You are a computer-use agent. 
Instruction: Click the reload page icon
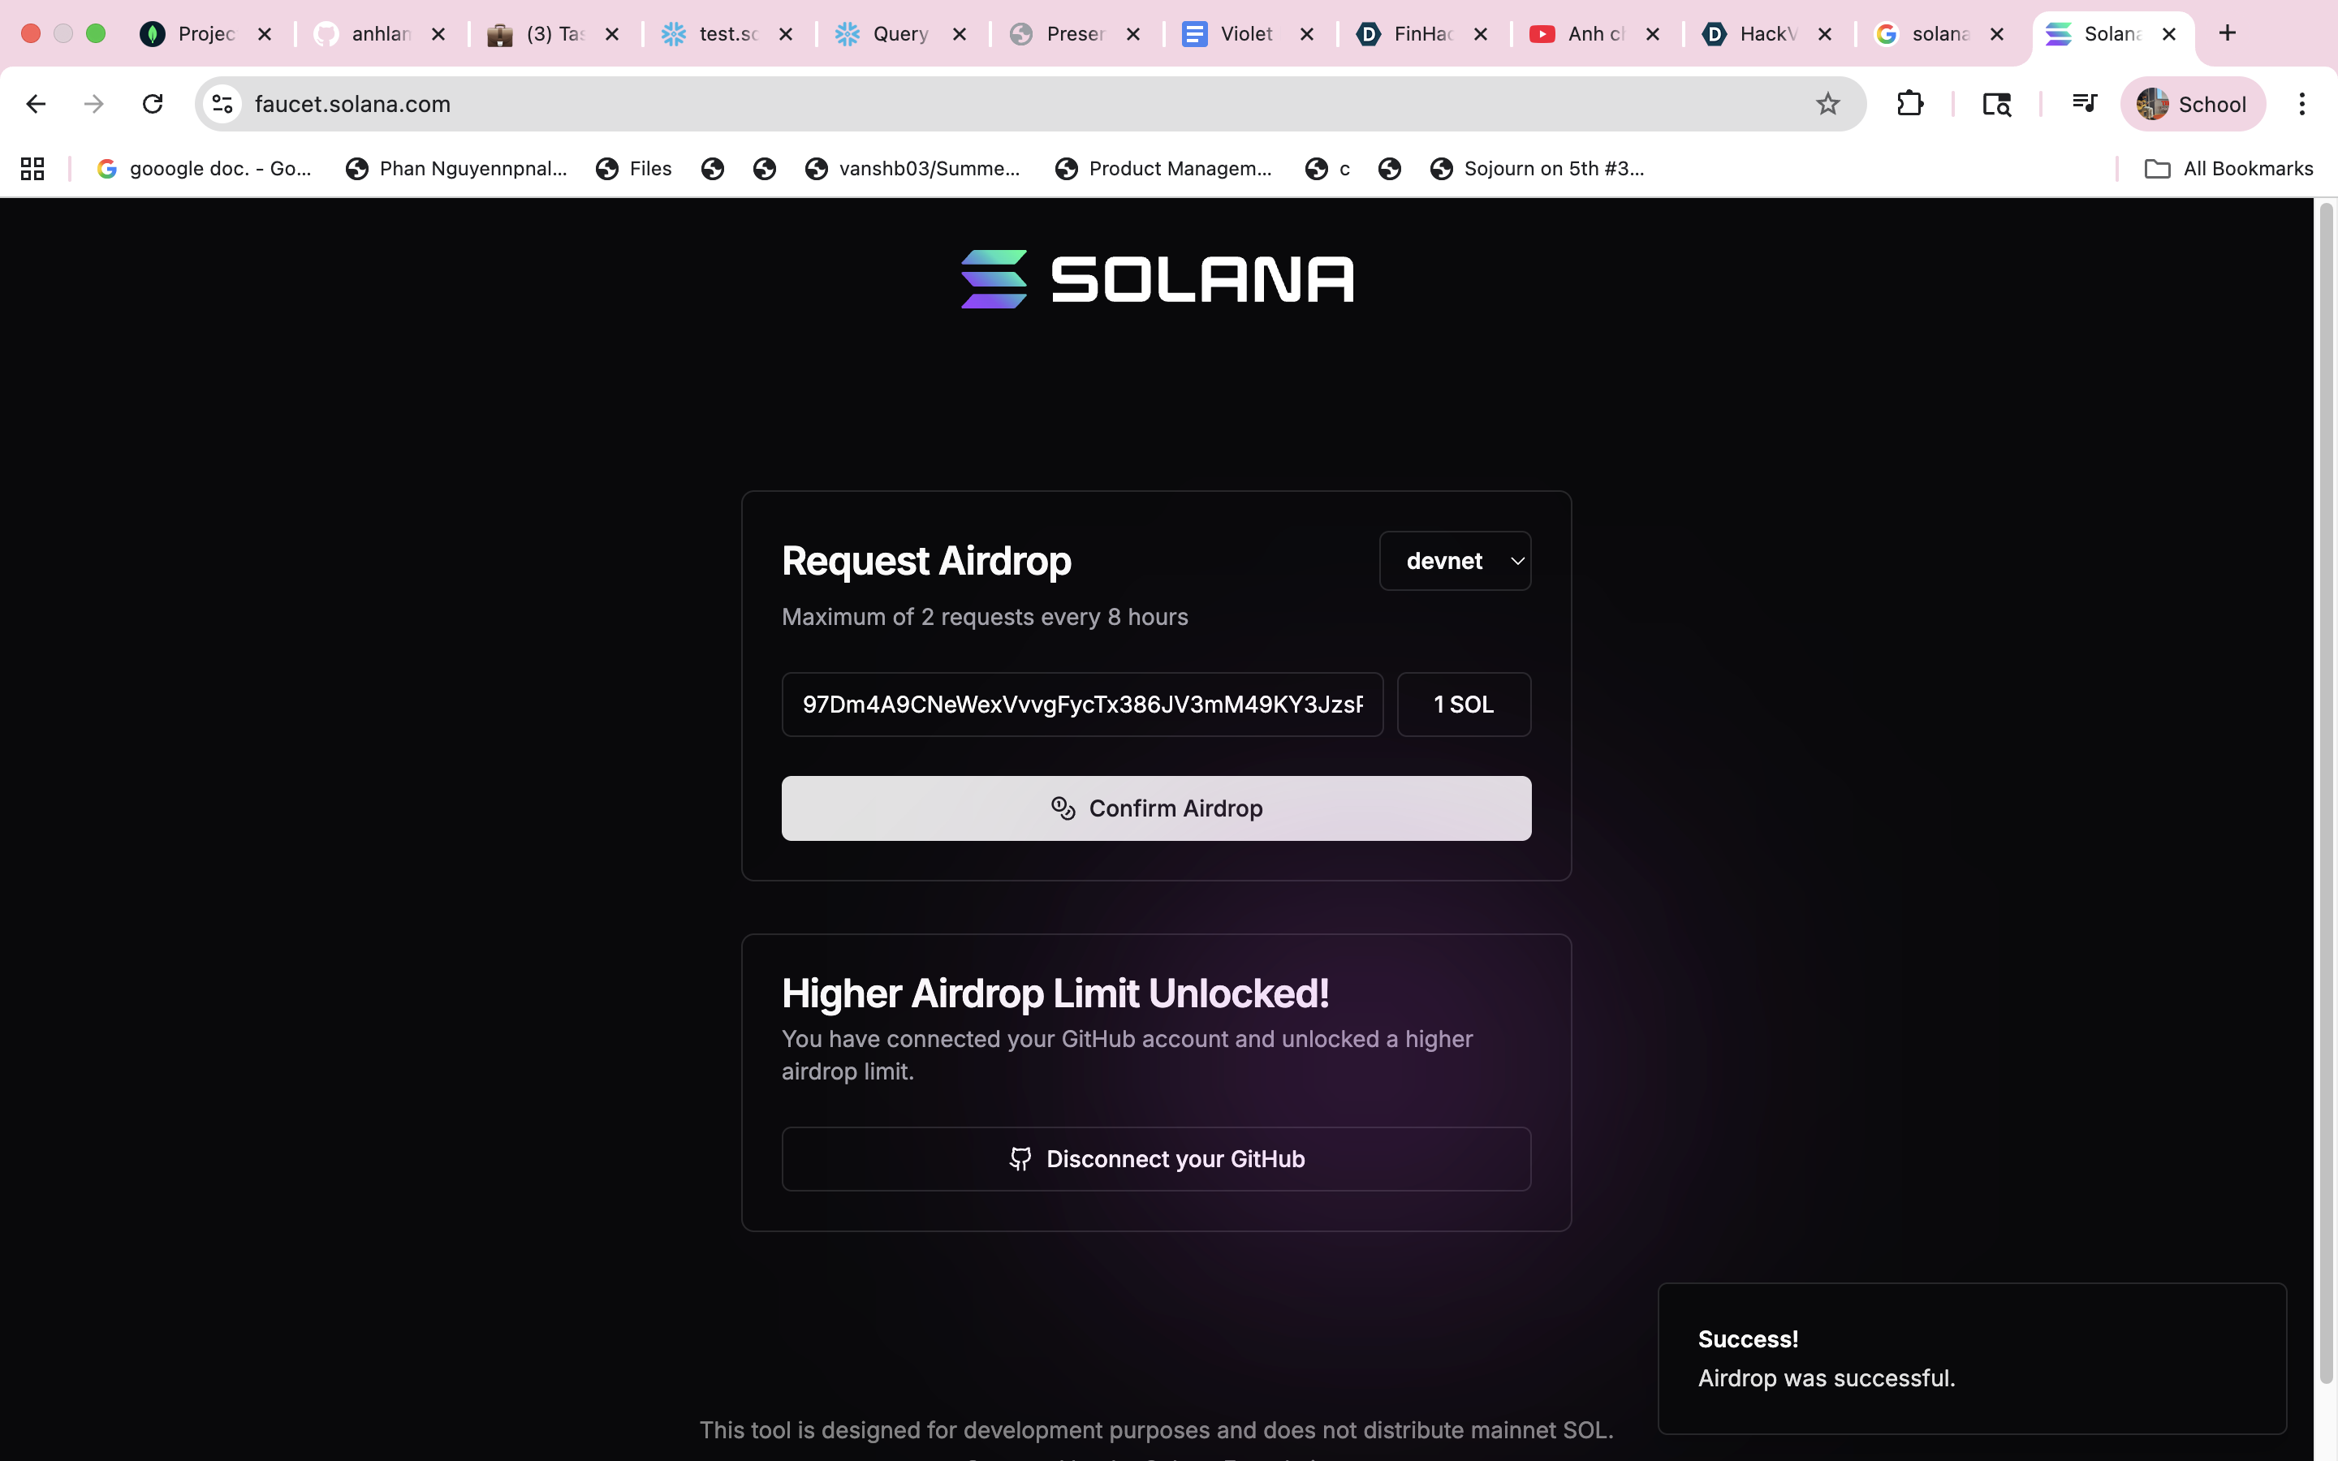153,103
